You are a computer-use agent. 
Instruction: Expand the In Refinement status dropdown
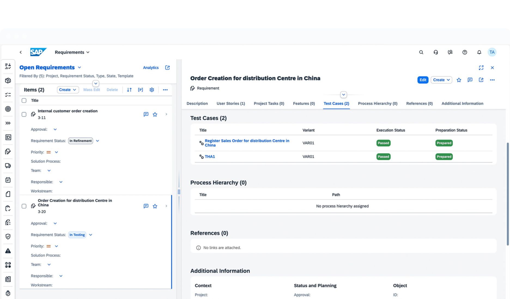click(x=98, y=141)
